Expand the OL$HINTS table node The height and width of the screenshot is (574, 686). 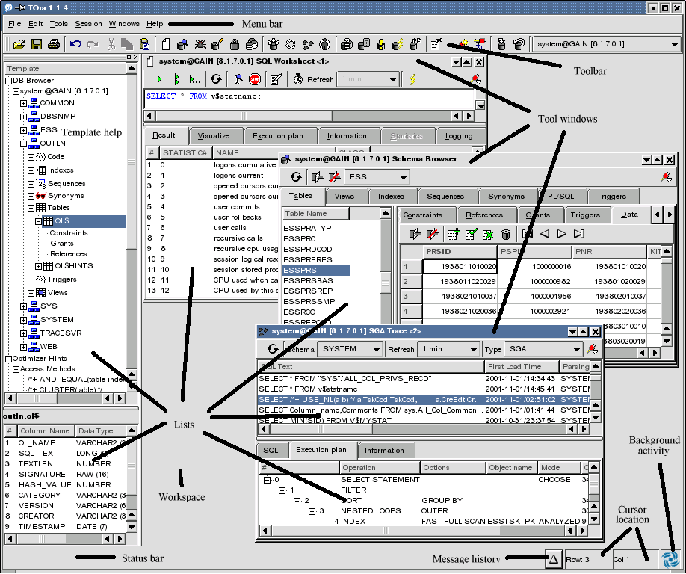[39, 266]
